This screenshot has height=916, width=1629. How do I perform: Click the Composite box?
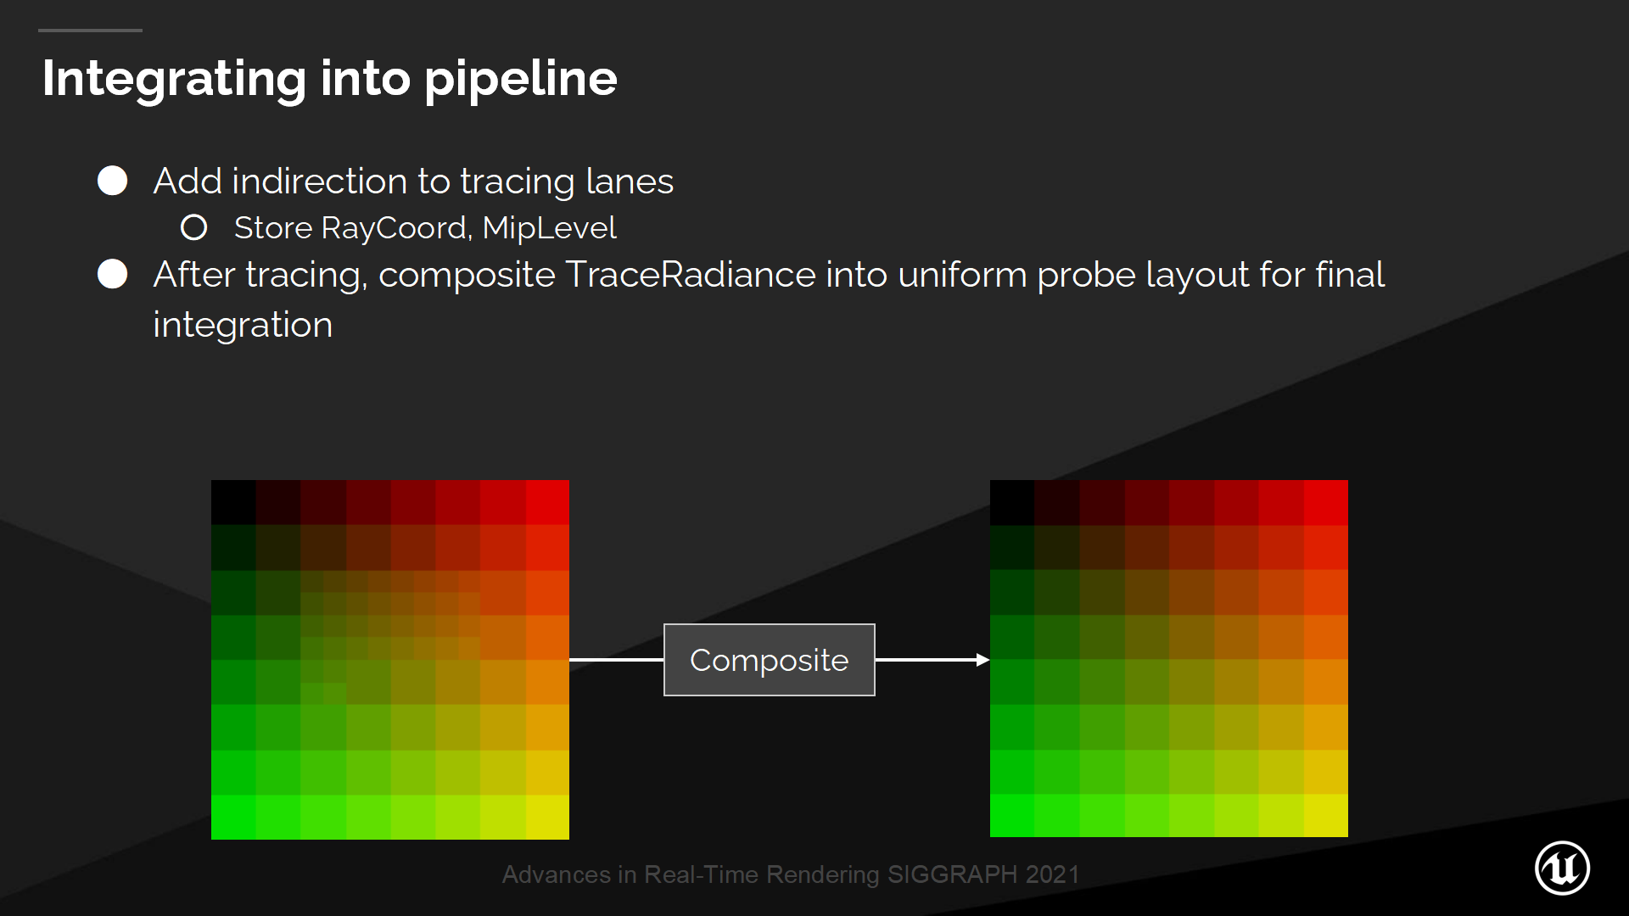click(769, 660)
